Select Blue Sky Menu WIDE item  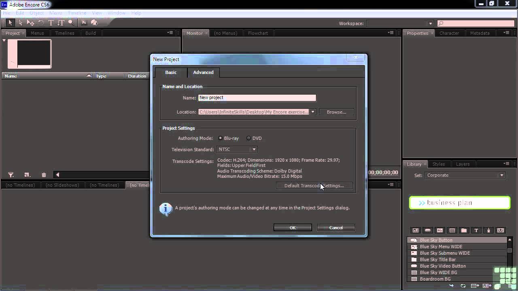click(456, 247)
